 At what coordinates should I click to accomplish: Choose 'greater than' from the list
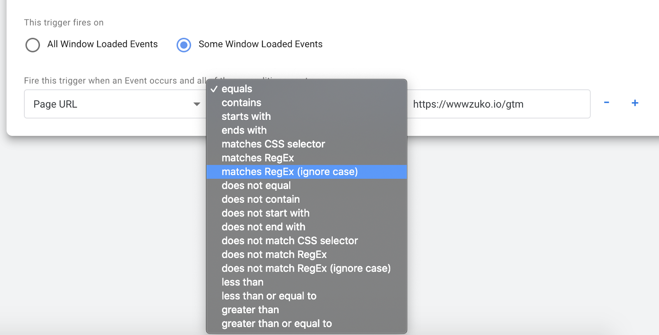click(250, 309)
